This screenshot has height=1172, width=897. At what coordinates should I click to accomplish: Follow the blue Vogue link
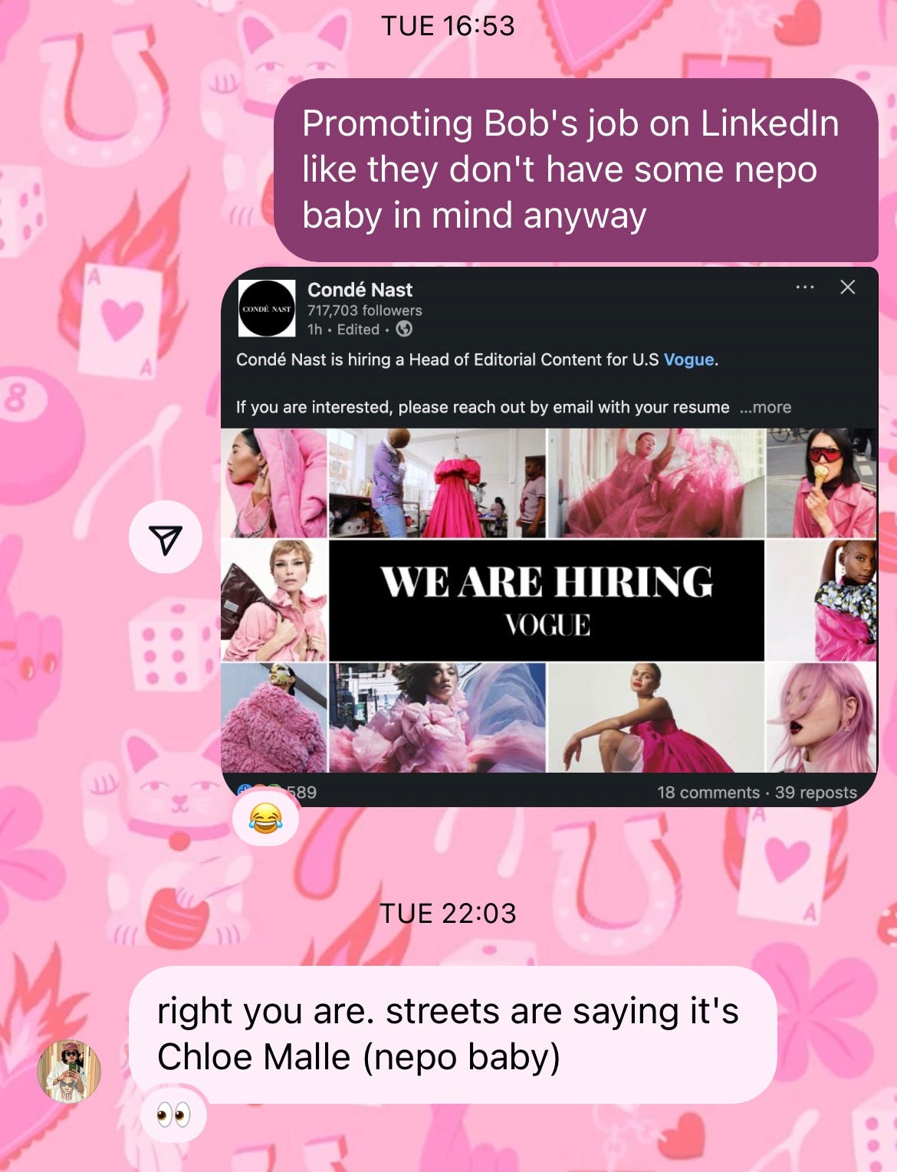688,359
